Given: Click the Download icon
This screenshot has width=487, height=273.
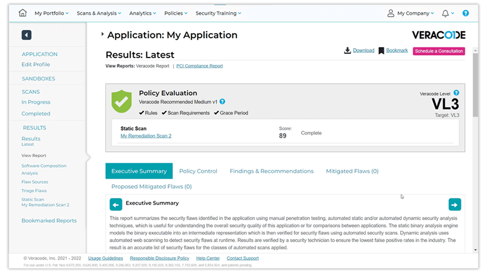Looking at the screenshot, I should tap(347, 51).
